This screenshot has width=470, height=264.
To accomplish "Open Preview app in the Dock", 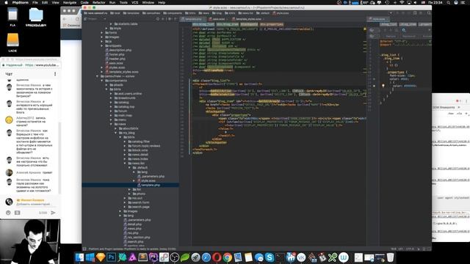I will coord(238,257).
